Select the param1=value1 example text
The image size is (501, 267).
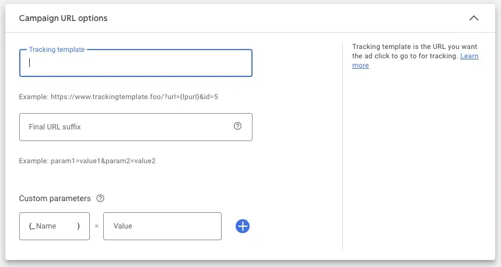[87, 161]
